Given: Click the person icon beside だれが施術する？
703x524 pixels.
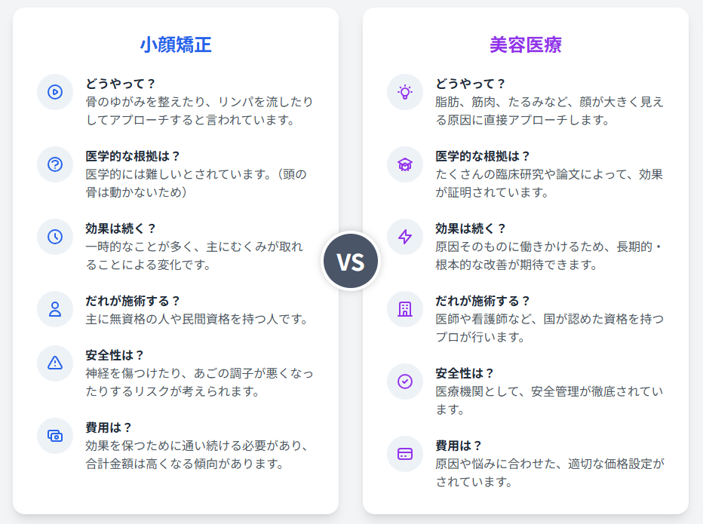Looking at the screenshot, I should (55, 308).
